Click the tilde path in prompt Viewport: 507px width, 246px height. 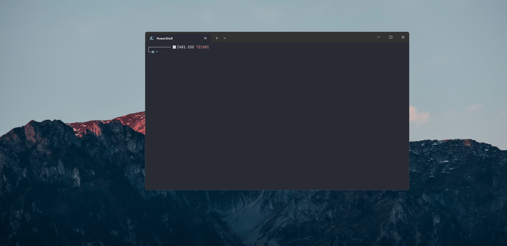click(157, 52)
